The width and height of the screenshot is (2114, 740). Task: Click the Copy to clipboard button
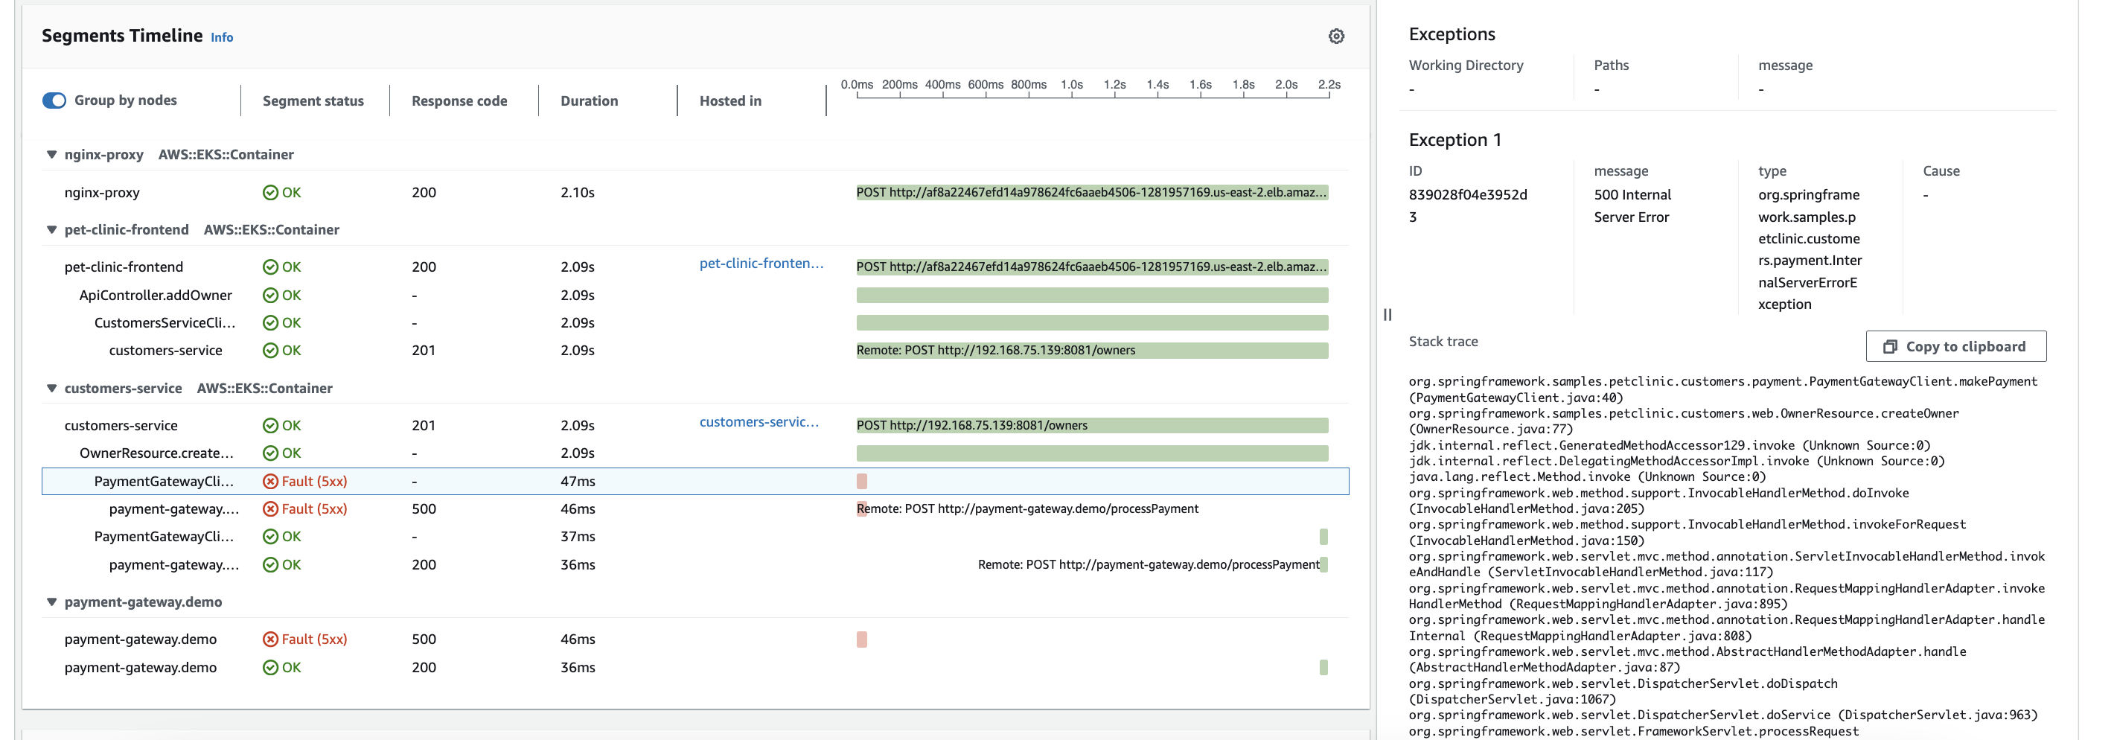1955,346
